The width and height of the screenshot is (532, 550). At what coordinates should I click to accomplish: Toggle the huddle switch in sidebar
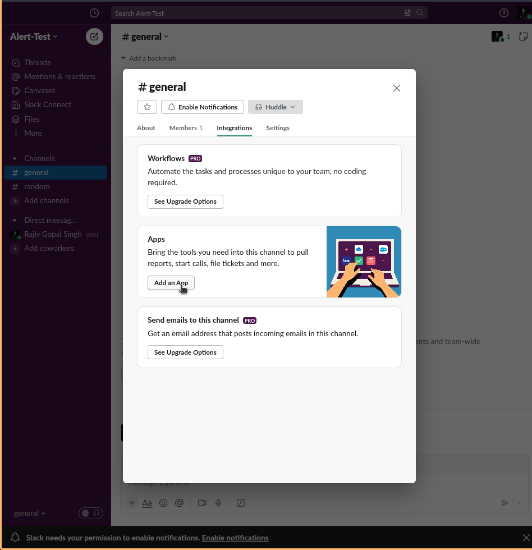(x=91, y=513)
